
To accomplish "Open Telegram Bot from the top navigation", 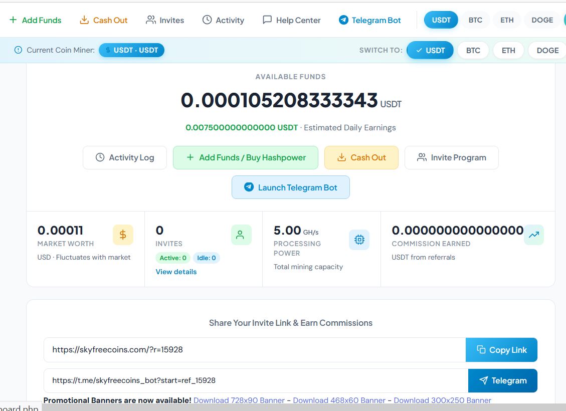I will 370,20.
